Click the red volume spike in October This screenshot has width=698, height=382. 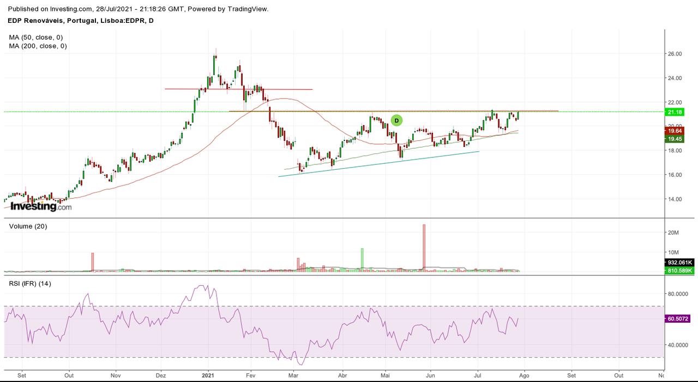93,262
